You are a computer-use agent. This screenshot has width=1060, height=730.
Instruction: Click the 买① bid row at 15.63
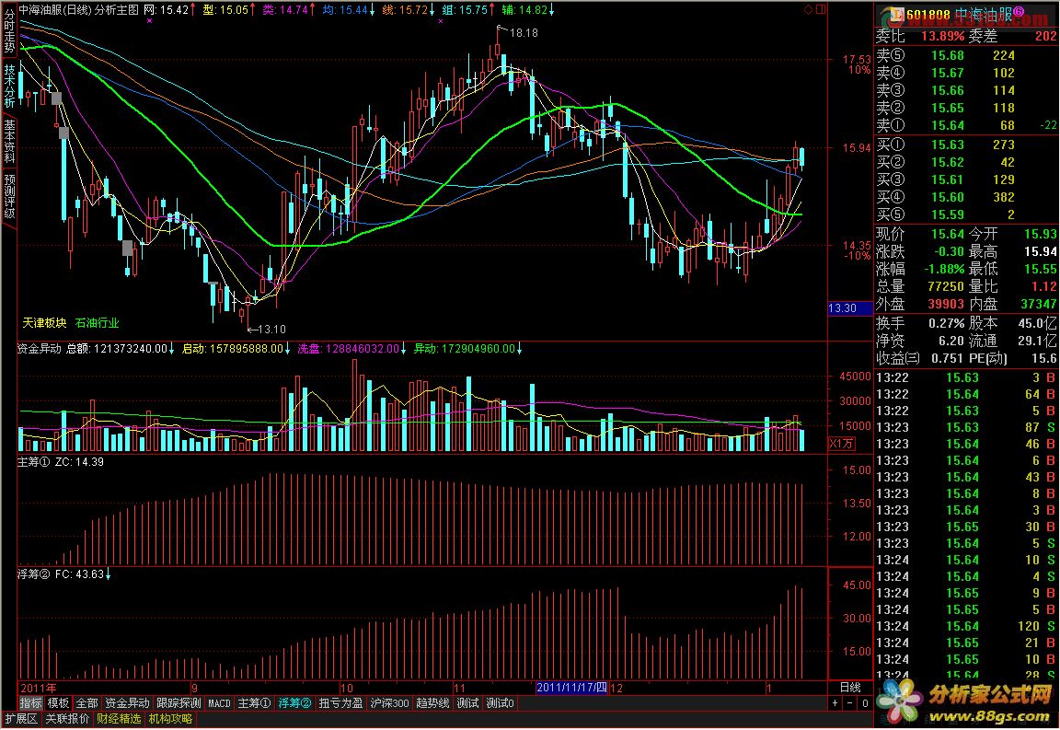(967, 145)
